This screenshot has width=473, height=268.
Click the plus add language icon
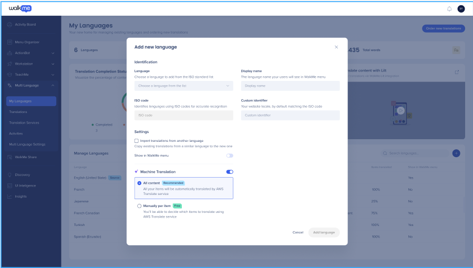[x=456, y=153]
